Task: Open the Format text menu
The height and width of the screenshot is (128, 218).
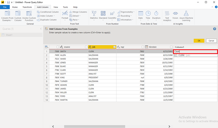Action: 65,16
